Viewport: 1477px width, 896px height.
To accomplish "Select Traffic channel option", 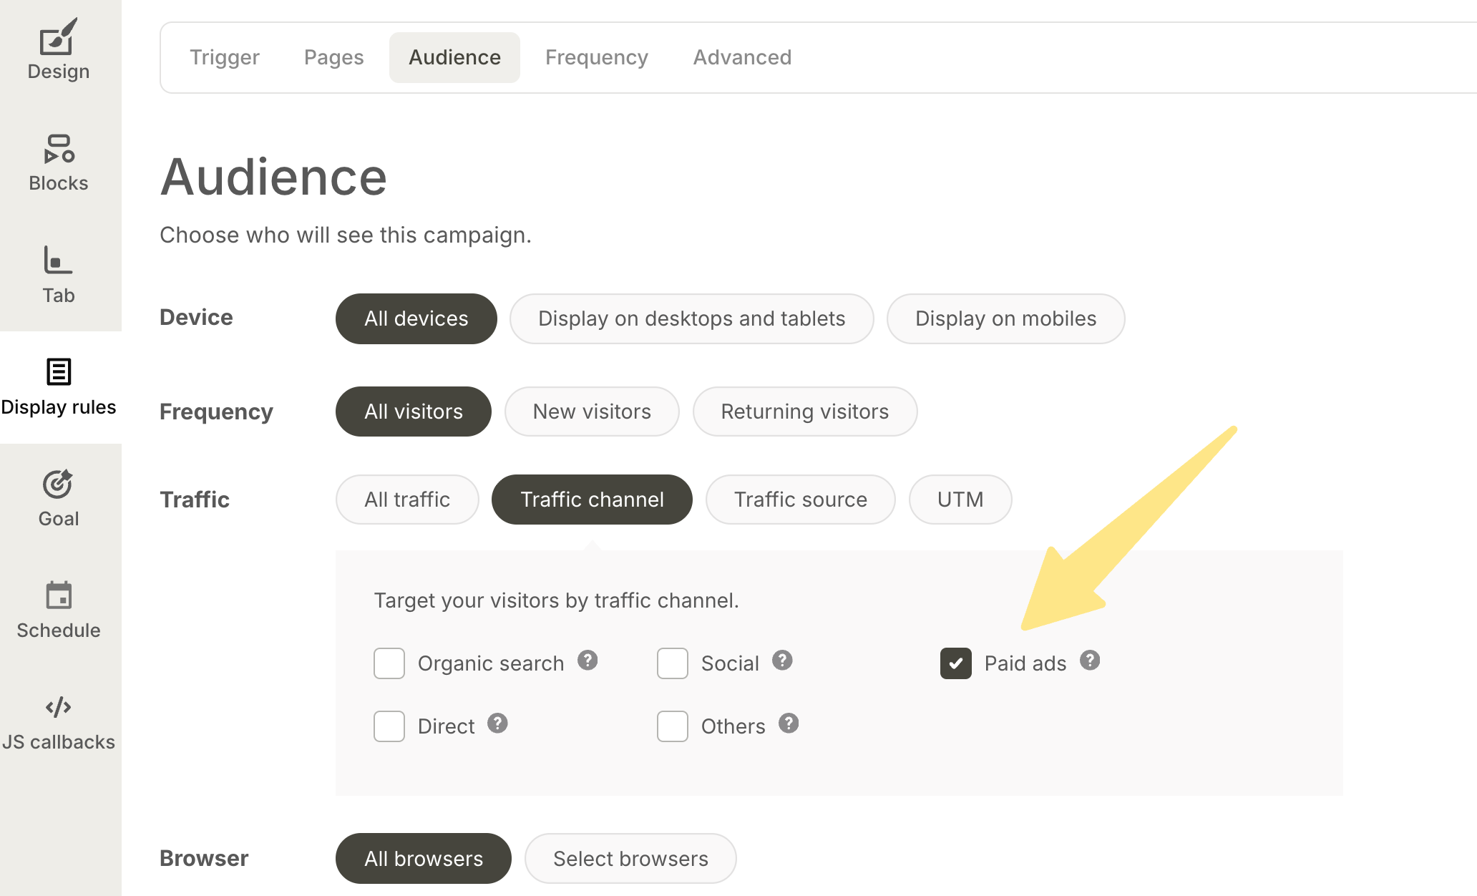I will click(x=592, y=500).
